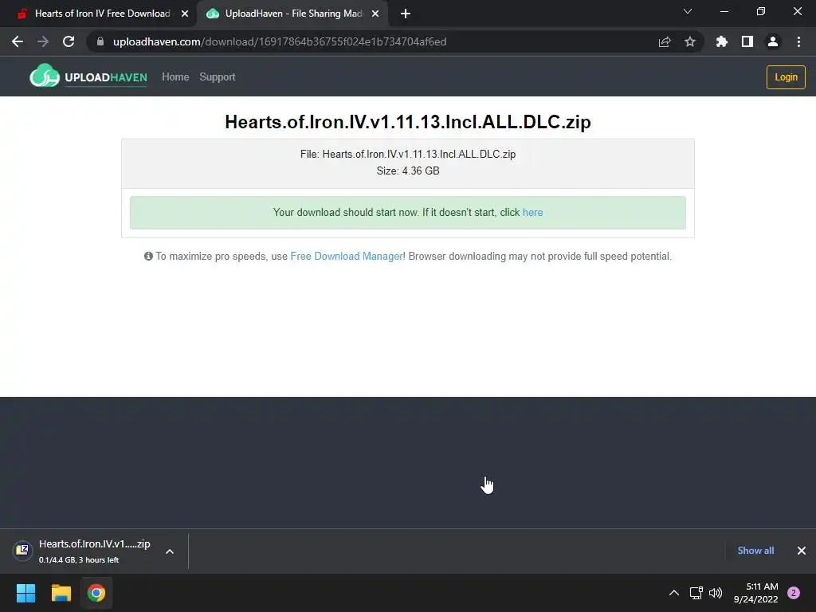Viewport: 816px width, 612px height.
Task: Reload the current page
Action: [69, 41]
